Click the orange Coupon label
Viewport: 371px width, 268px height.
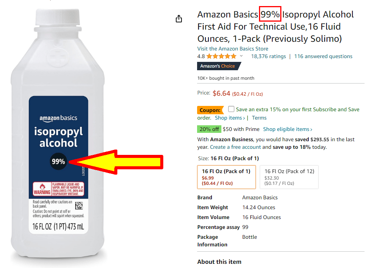click(210, 110)
